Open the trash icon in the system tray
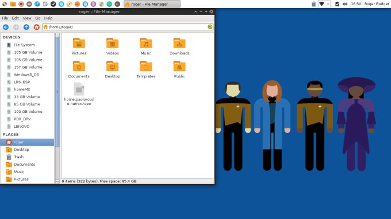391x219 pixels. [314, 4]
